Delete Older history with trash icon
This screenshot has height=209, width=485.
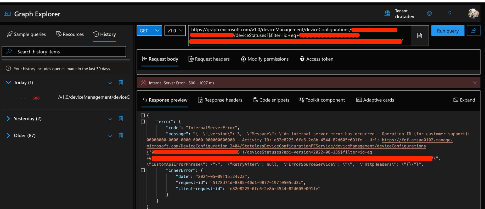click(121, 136)
